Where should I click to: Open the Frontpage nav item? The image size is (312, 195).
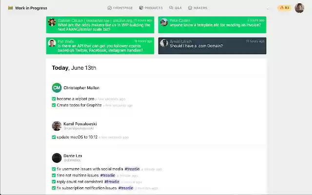[x=120, y=8]
